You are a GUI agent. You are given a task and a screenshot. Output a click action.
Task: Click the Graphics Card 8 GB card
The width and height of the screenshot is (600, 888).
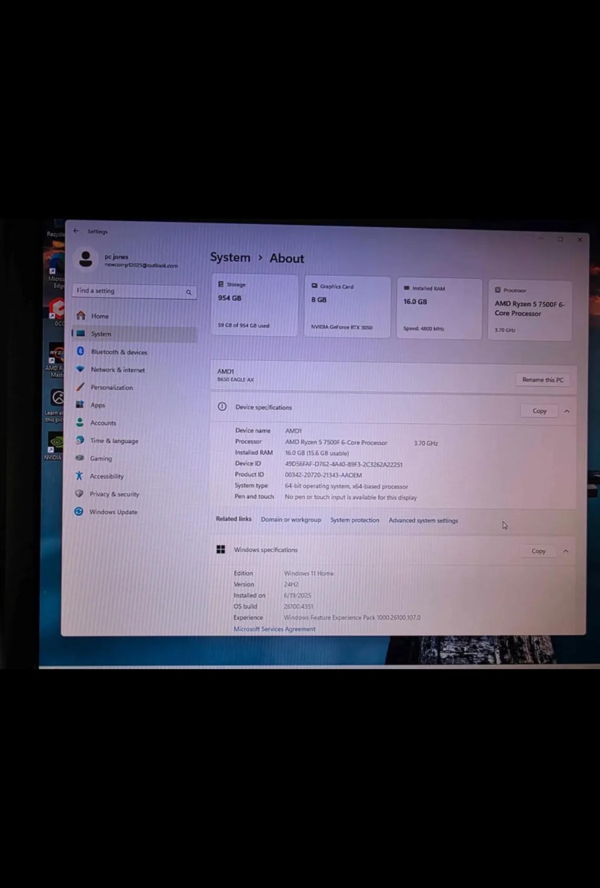tap(347, 307)
